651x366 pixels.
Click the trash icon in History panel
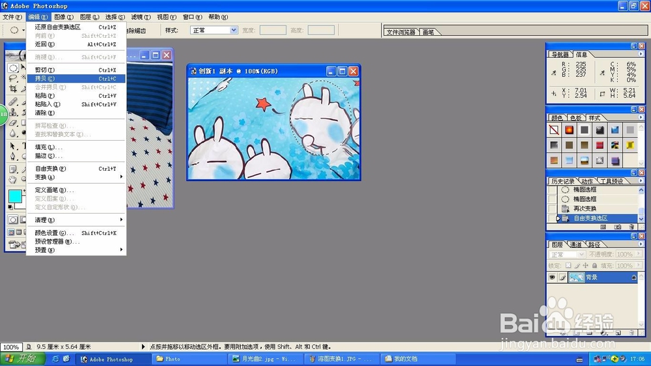(631, 227)
